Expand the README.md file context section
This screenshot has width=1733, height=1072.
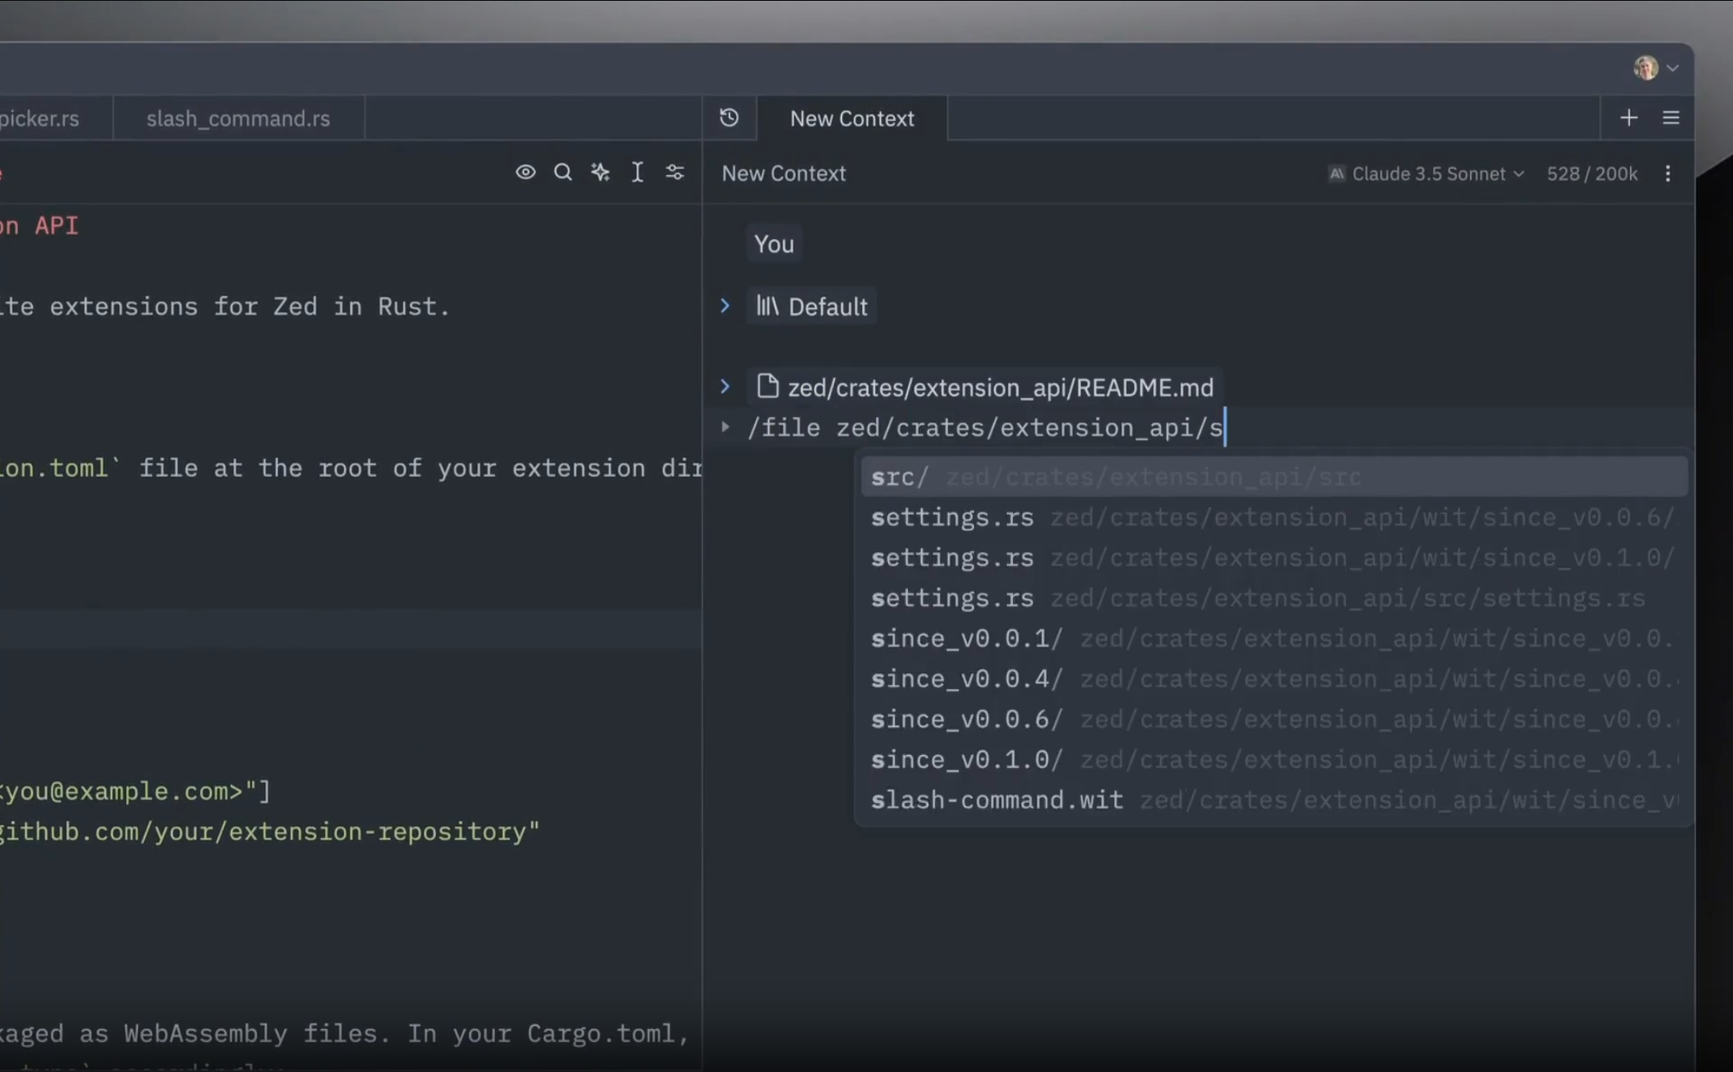point(725,386)
